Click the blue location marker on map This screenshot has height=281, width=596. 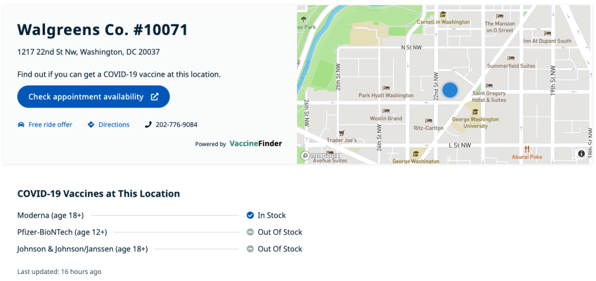click(x=450, y=90)
